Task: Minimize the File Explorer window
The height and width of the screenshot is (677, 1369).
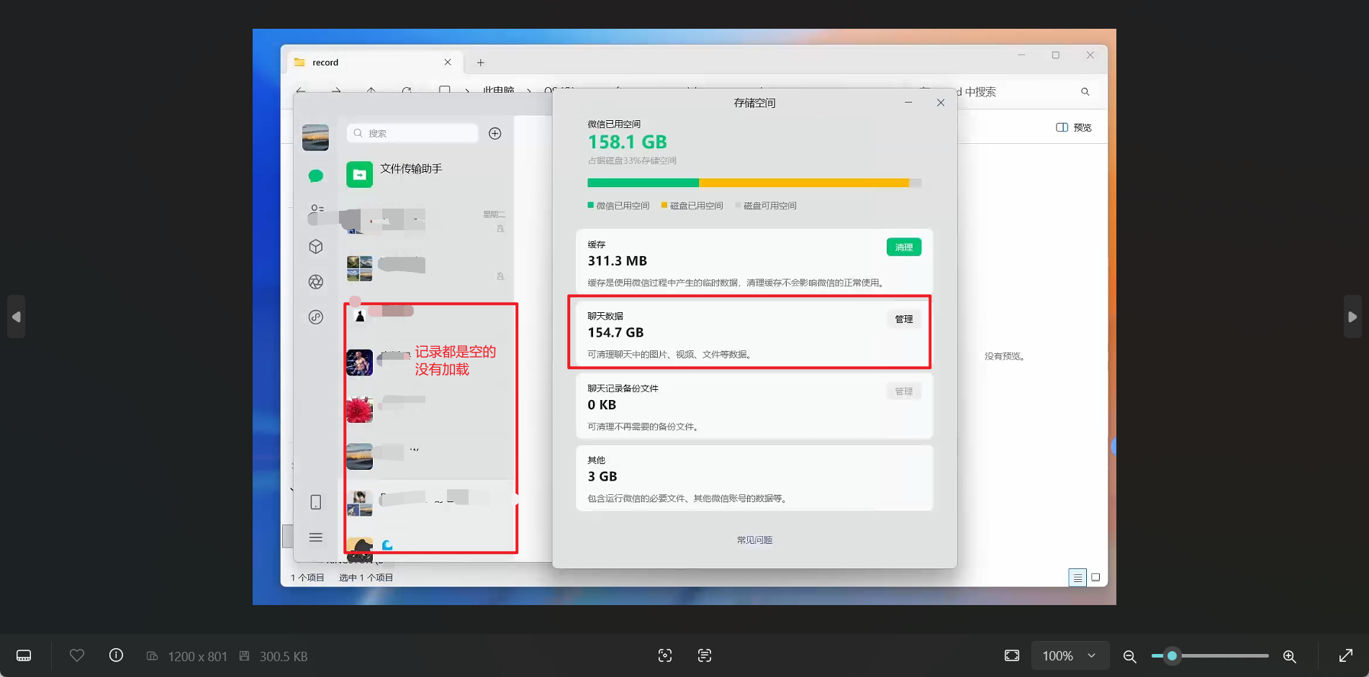Action: [1021, 55]
